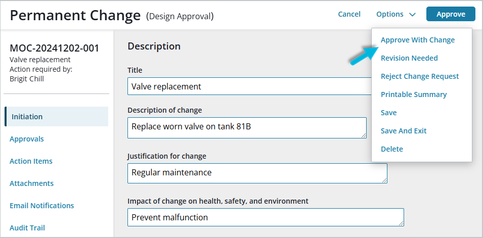Select Revision Needed option

pos(409,58)
